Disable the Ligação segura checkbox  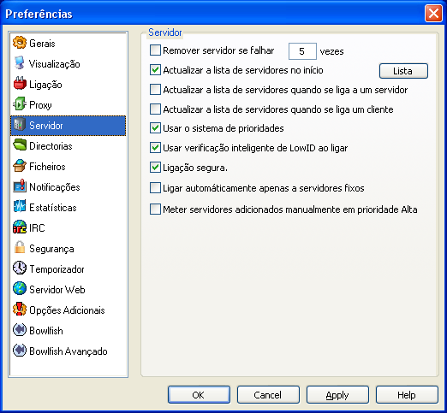pos(155,168)
